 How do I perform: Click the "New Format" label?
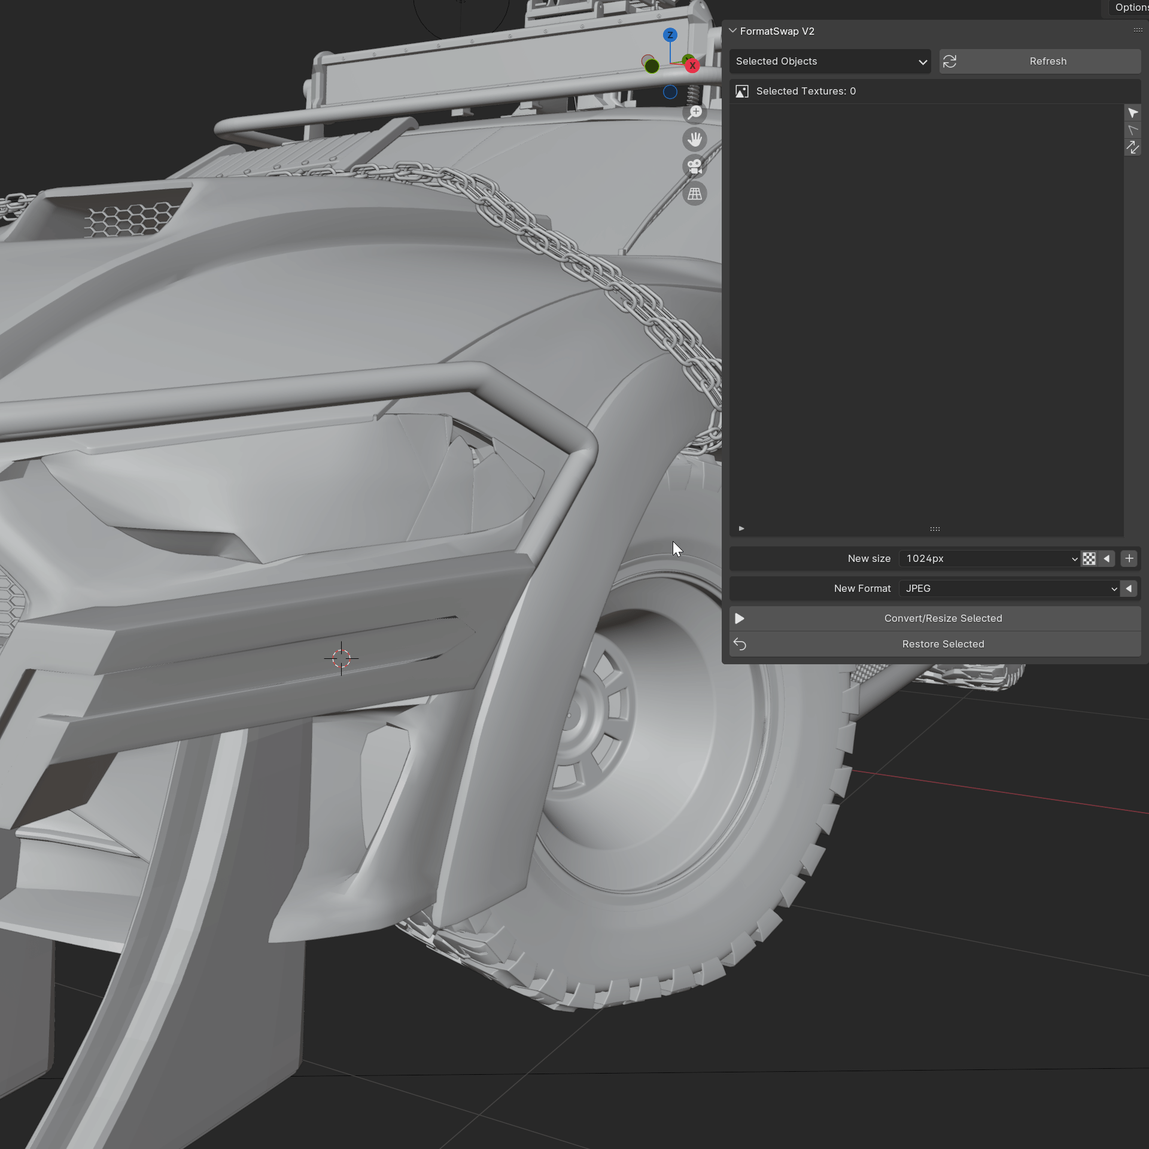click(862, 588)
